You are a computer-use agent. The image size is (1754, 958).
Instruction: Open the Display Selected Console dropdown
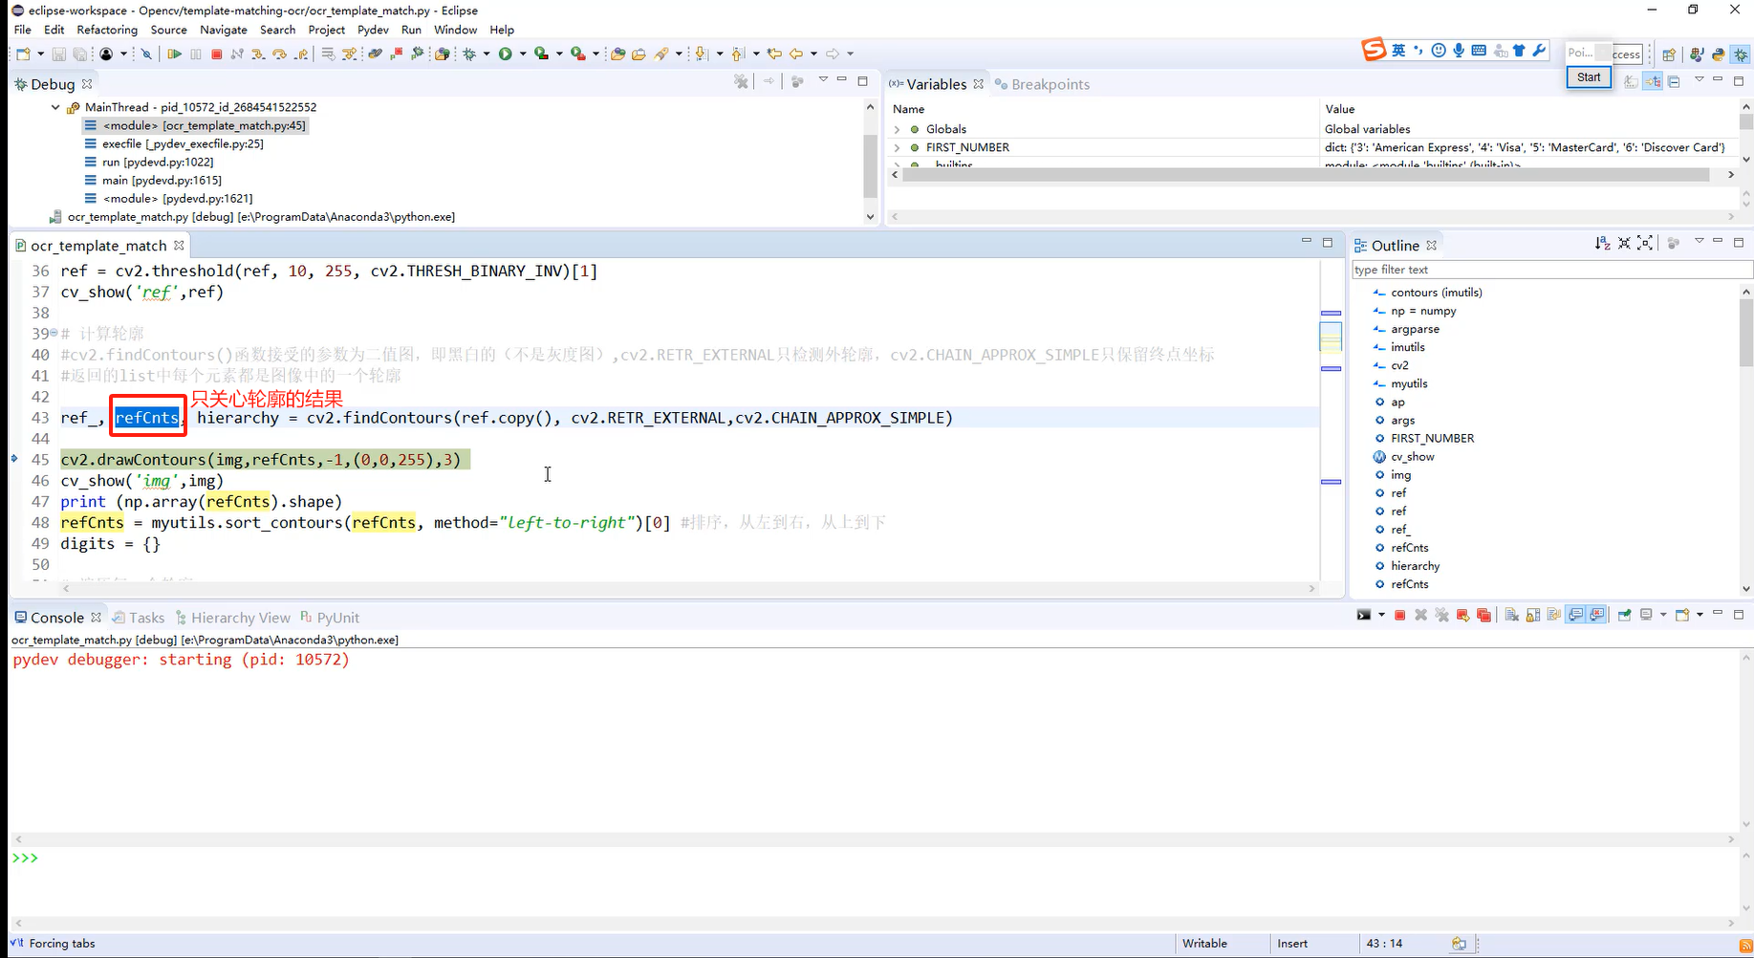pos(1663,615)
